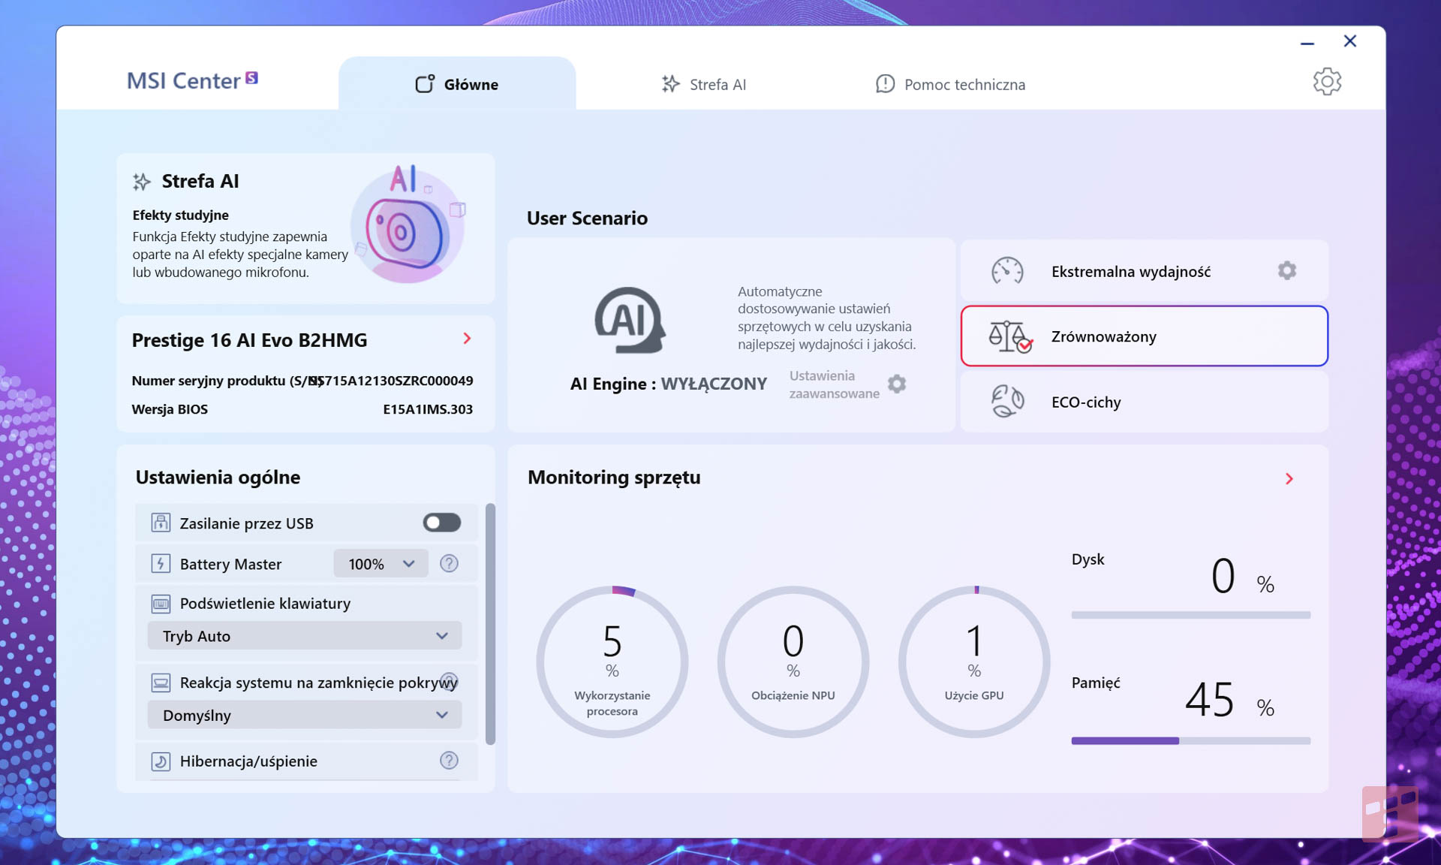Open the Battery Master 100% dropdown

click(381, 564)
